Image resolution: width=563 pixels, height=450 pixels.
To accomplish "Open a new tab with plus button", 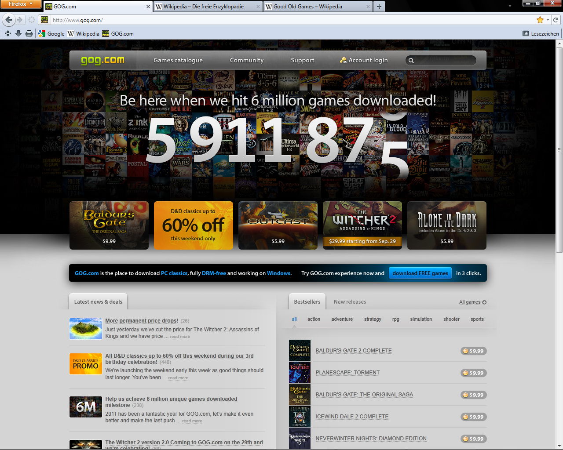I will [379, 7].
